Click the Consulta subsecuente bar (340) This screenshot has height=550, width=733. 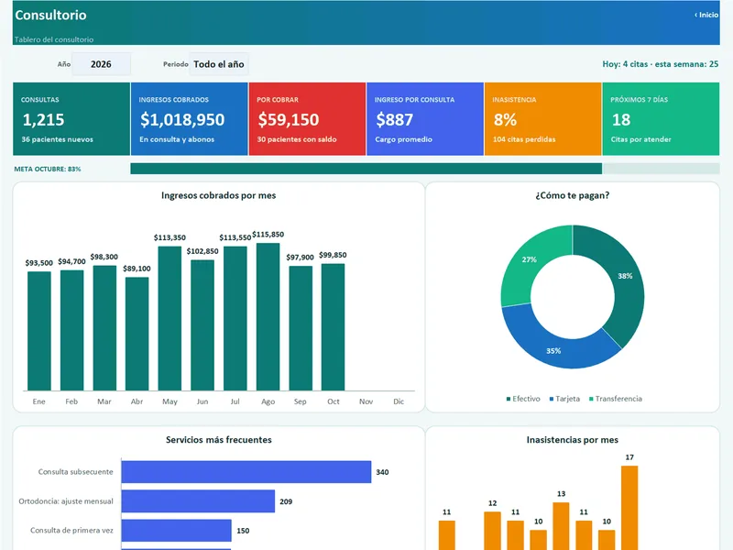(x=246, y=472)
